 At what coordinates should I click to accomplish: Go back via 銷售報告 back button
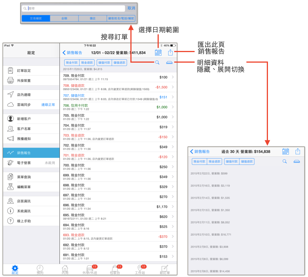click(x=72, y=52)
